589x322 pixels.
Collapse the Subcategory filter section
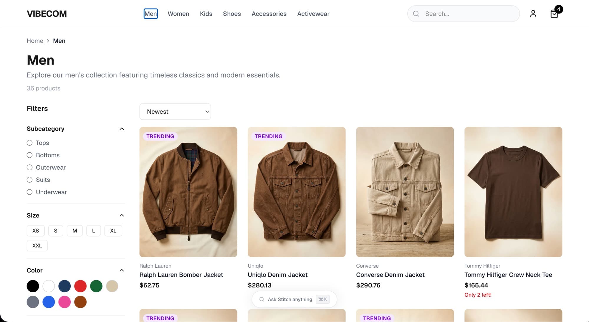coord(122,129)
